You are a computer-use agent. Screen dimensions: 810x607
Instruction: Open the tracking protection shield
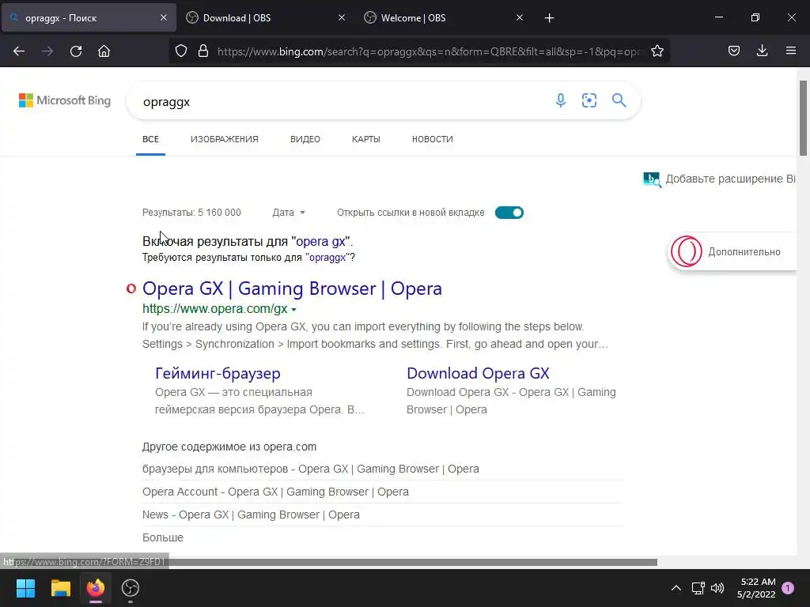pyautogui.click(x=181, y=51)
